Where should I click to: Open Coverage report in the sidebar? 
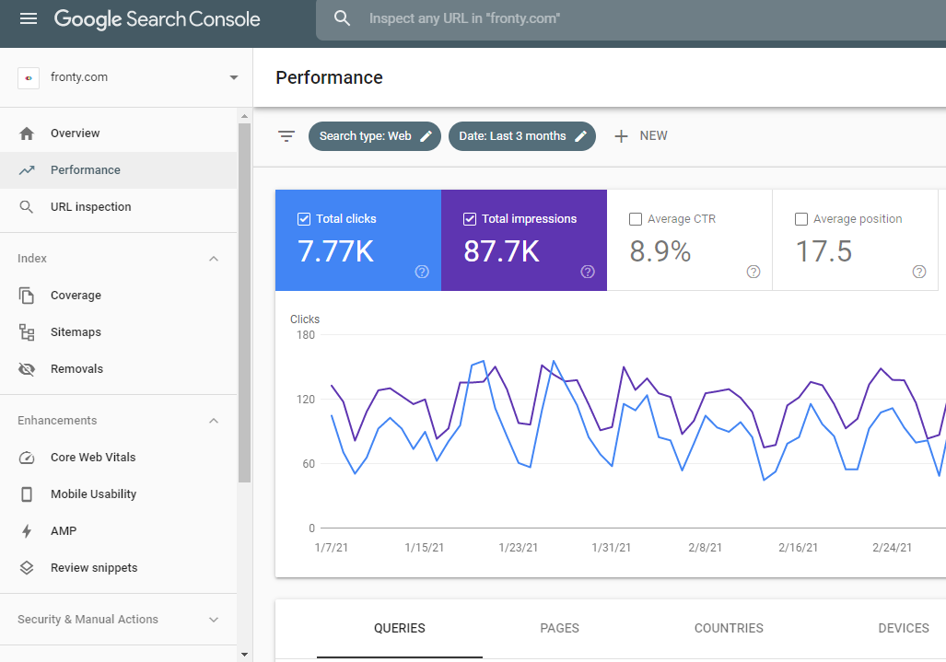click(118, 296)
